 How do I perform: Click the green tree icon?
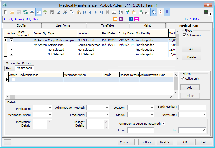pyautogui.click(x=45, y=12)
